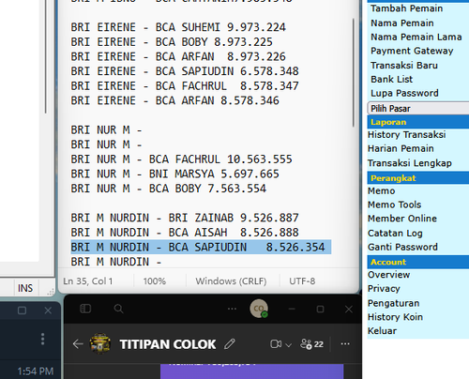
Task: Click the purple message bubble in chat
Action: click(251, 371)
